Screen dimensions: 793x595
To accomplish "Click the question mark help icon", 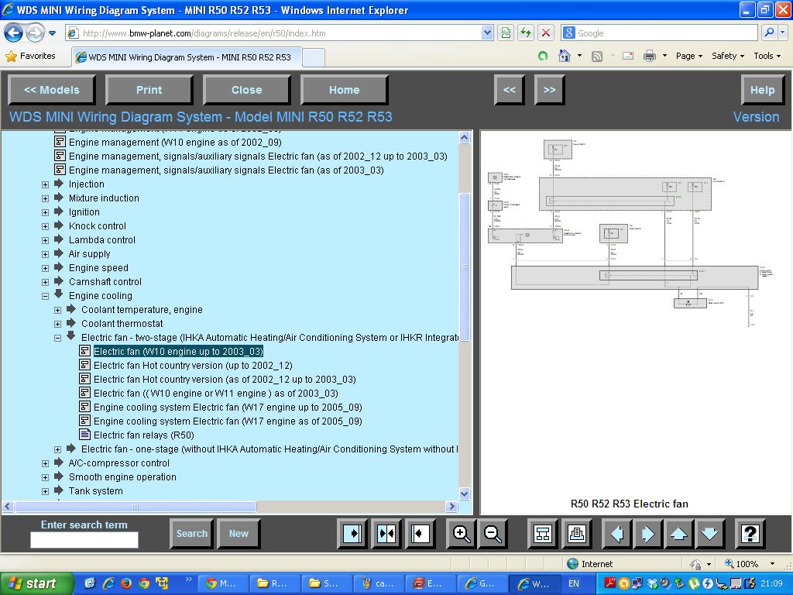I will (750, 534).
